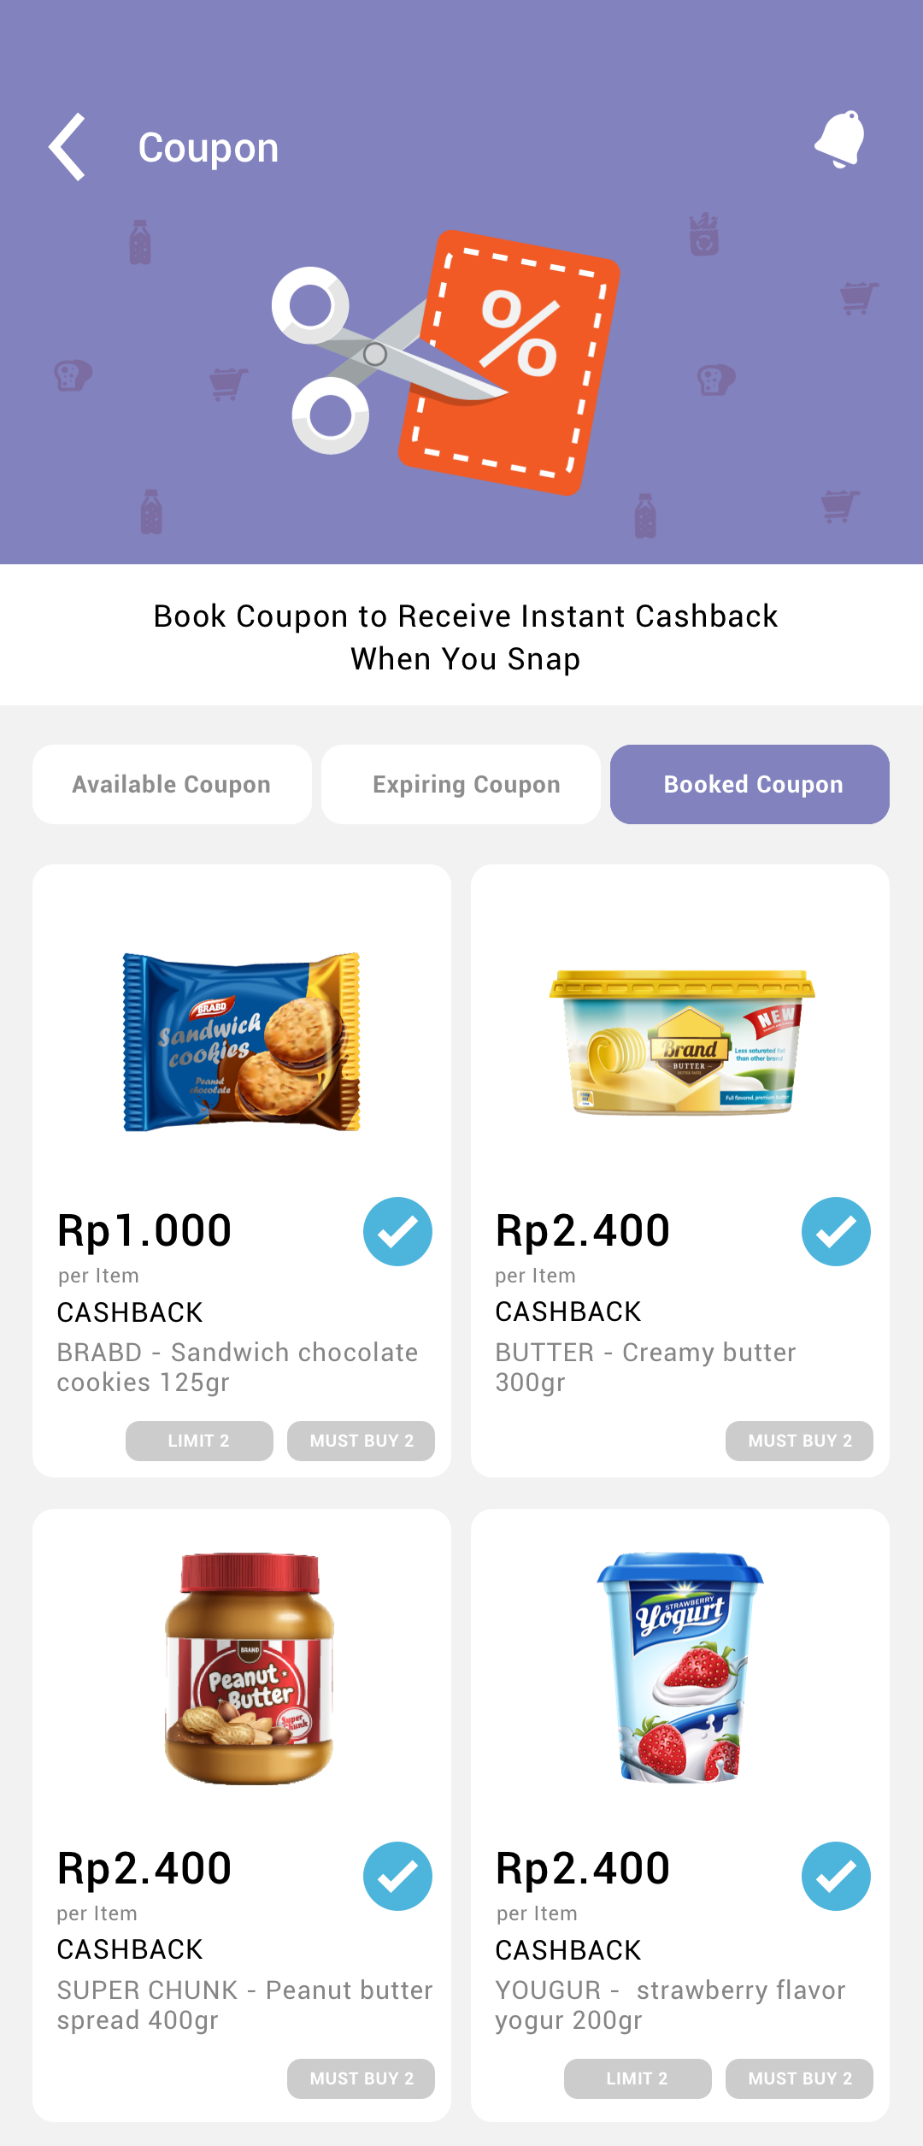Toggle the Peanut butter spread checkmark
This screenshot has width=923, height=2146.
pos(397,1876)
